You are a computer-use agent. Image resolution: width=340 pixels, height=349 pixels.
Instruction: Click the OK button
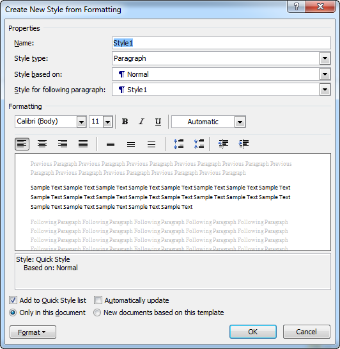point(253,332)
